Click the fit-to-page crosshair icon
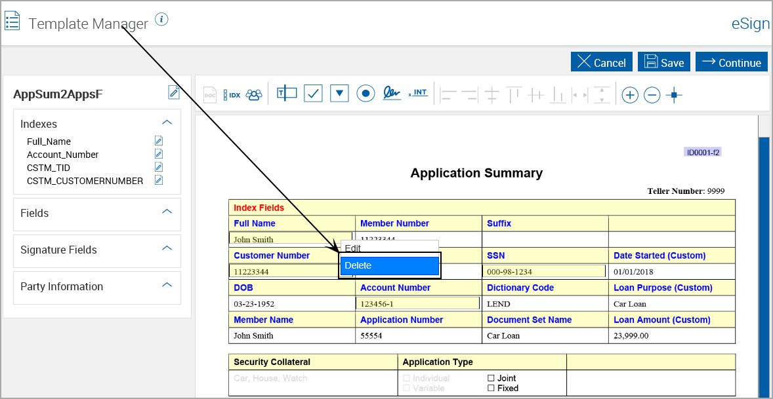Viewport: 773px width, 399px height. [674, 94]
